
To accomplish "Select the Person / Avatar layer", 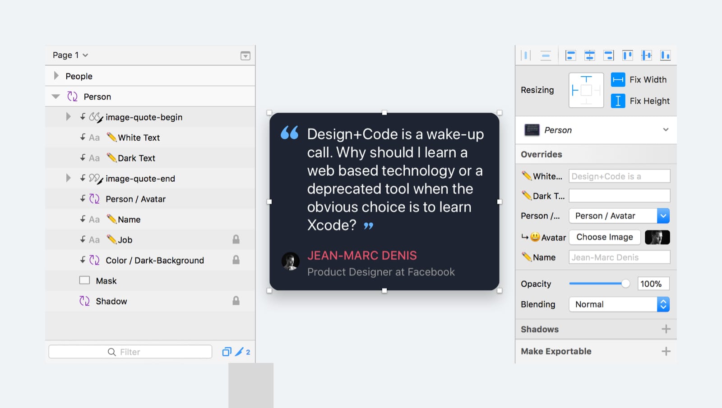I will (x=150, y=199).
